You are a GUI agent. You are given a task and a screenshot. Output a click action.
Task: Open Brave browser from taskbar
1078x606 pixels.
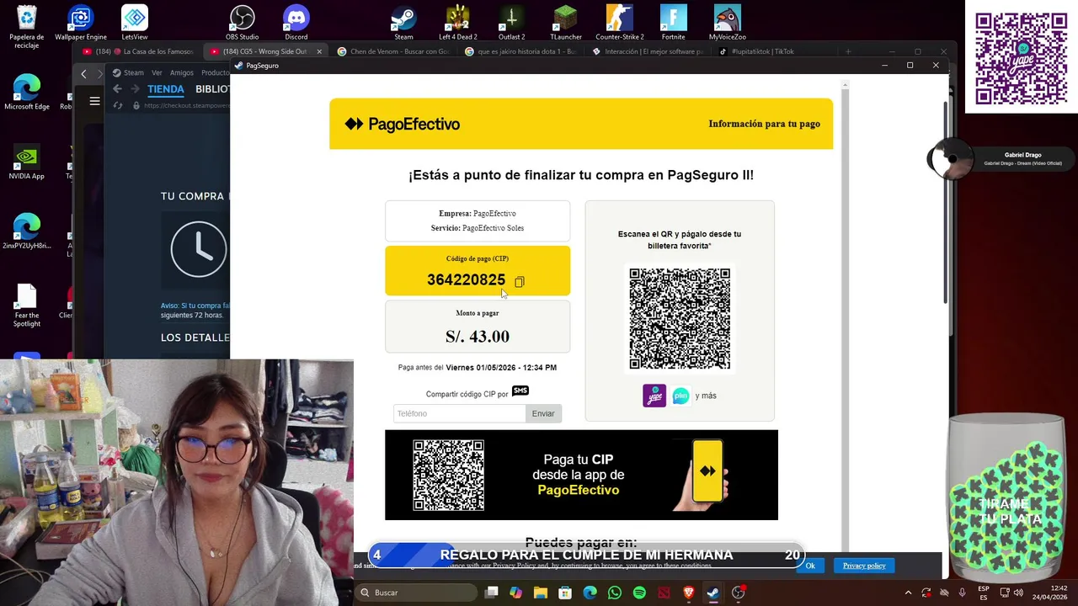pyautogui.click(x=689, y=593)
